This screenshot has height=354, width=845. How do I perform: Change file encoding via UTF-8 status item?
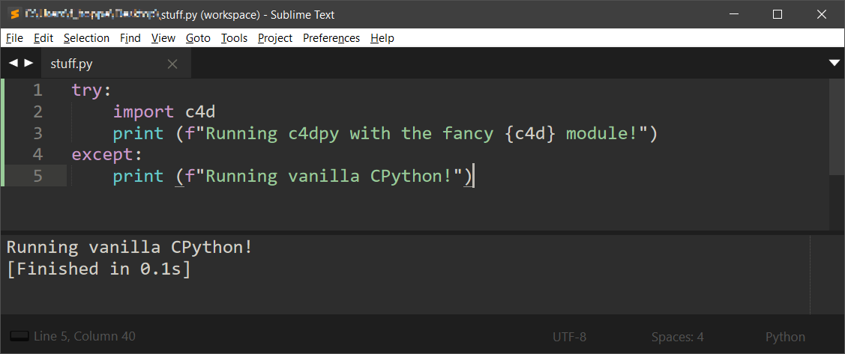pos(569,337)
